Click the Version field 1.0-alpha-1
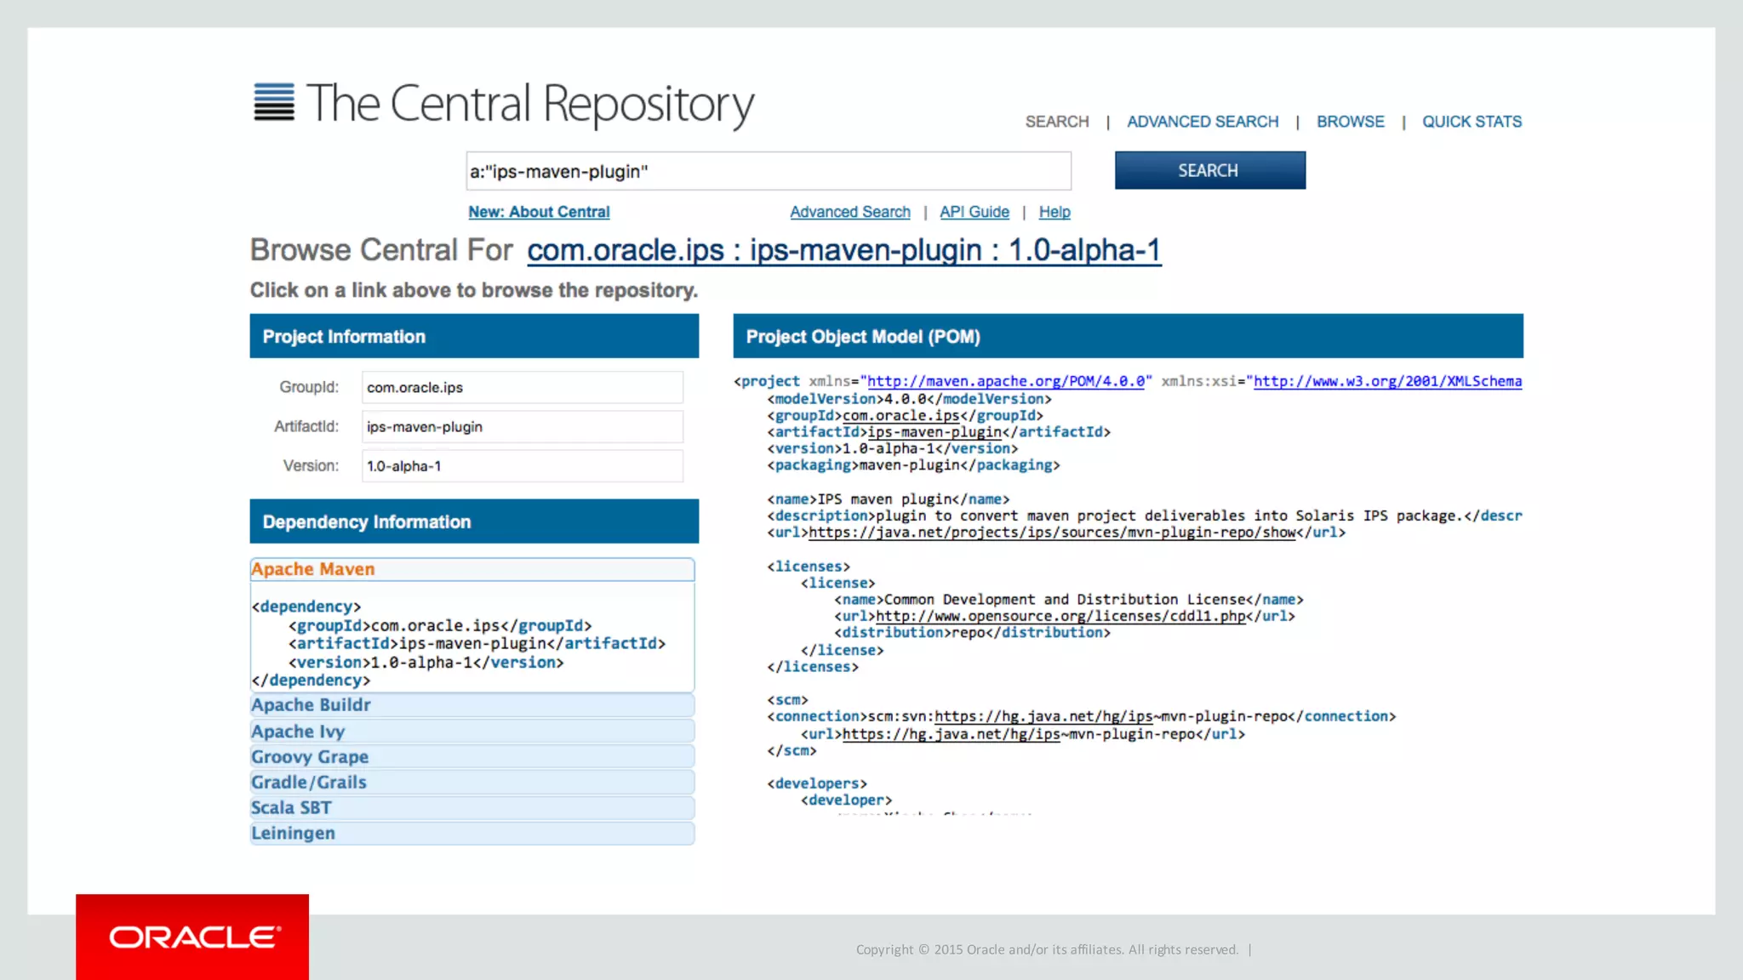Image resolution: width=1743 pixels, height=980 pixels. pyautogui.click(x=522, y=465)
